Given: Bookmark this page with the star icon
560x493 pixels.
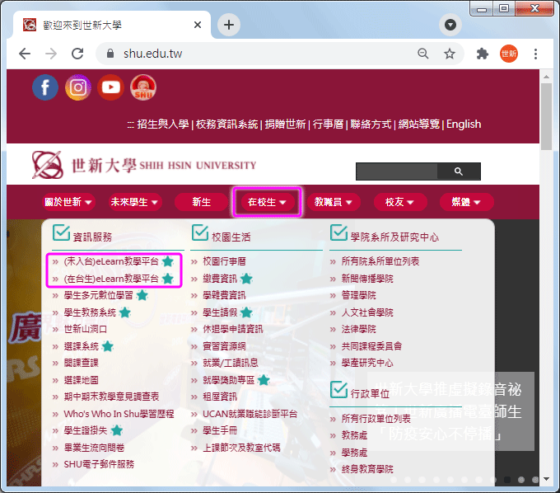Looking at the screenshot, I should tap(450, 54).
